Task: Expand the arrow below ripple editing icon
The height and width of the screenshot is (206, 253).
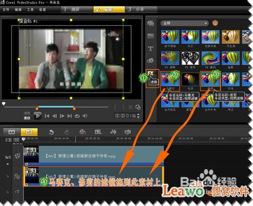Action: 8,164
